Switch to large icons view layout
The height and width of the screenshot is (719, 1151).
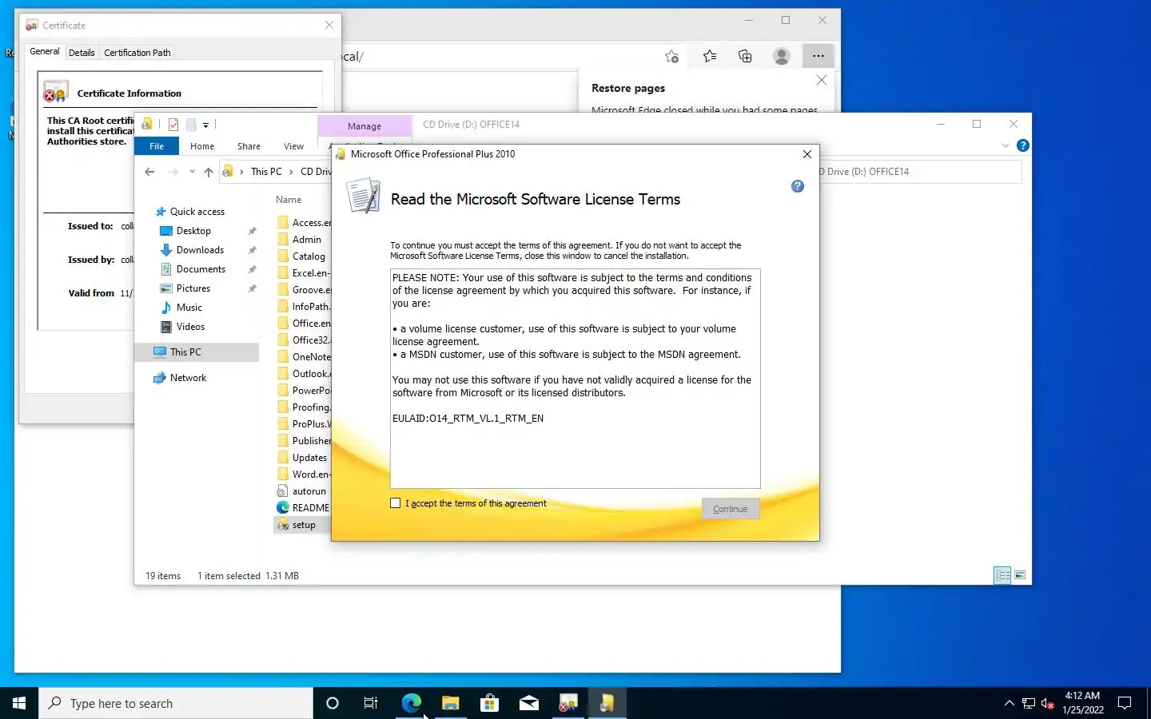(1020, 575)
